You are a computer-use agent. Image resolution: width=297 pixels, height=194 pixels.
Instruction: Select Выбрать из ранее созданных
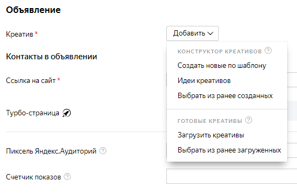pyautogui.click(x=225, y=96)
